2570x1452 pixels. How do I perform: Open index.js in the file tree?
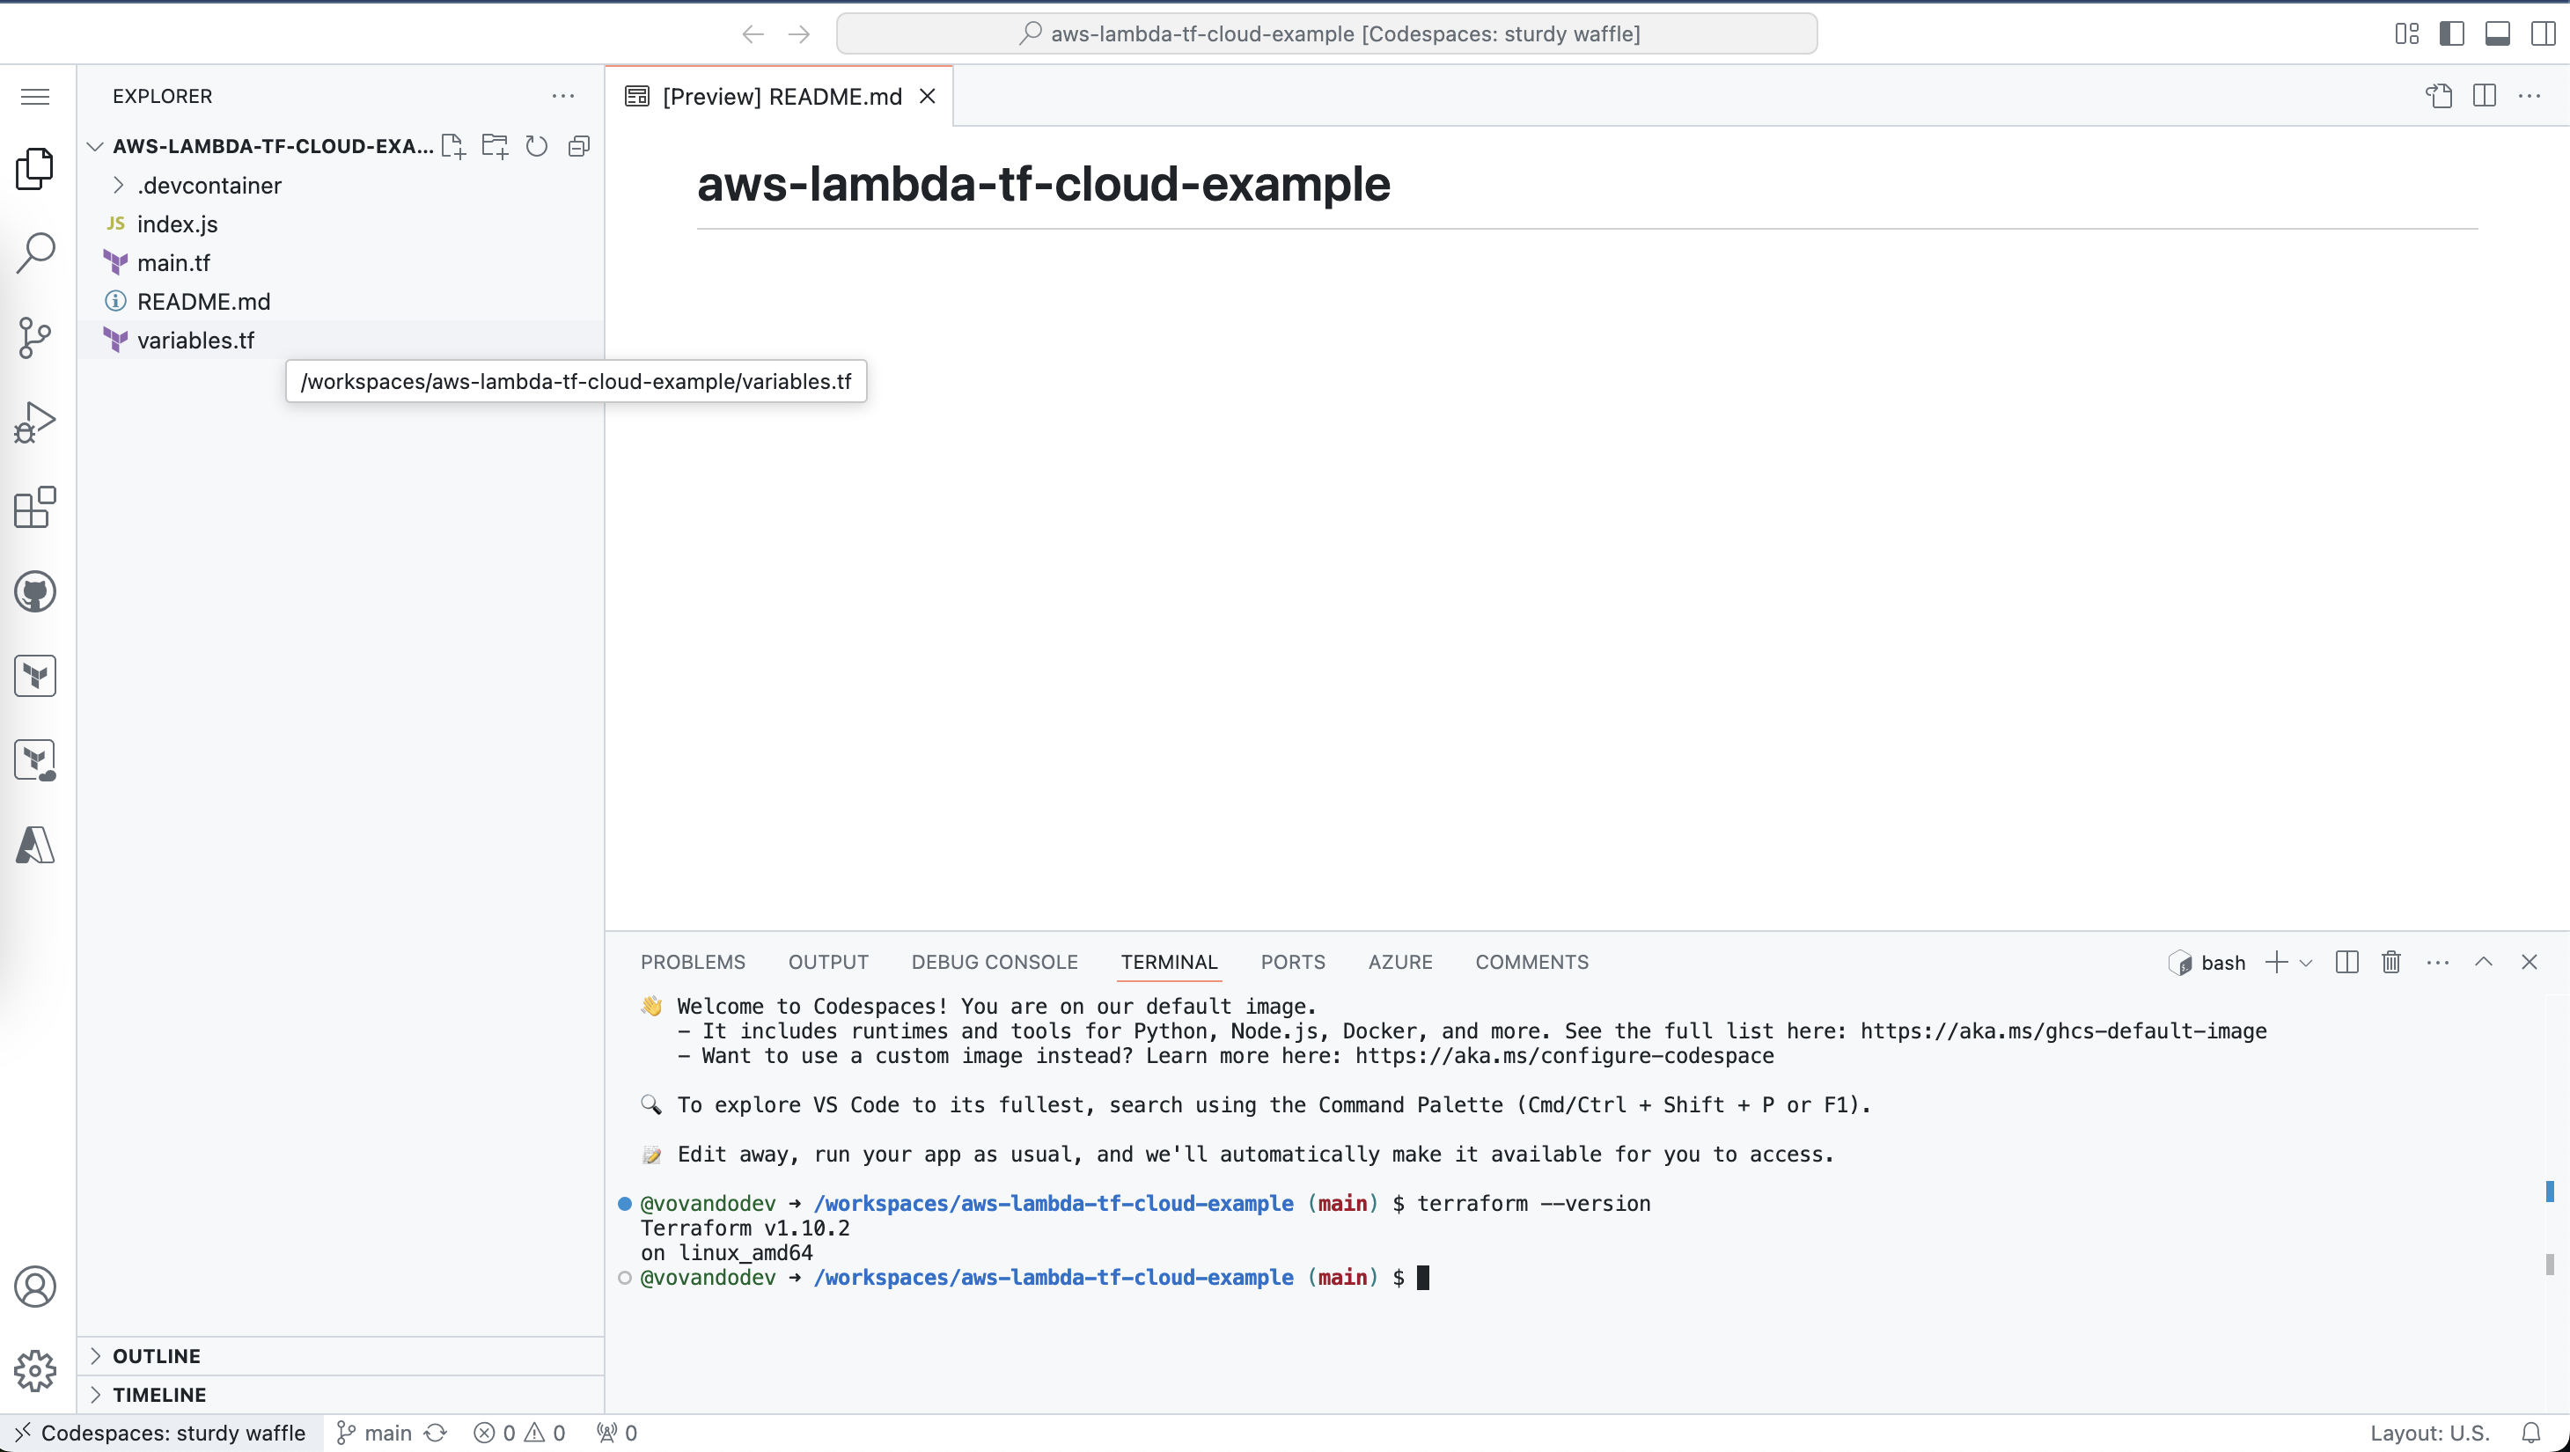coord(341,224)
